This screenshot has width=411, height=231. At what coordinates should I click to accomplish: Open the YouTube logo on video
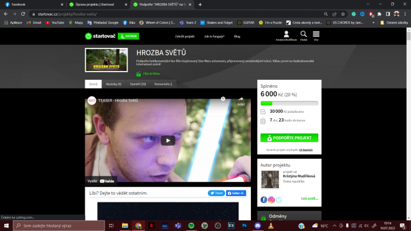coord(107,181)
